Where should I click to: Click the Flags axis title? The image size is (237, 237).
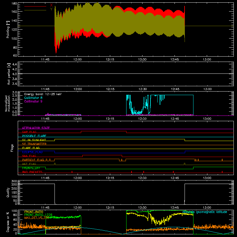(x=12, y=148)
